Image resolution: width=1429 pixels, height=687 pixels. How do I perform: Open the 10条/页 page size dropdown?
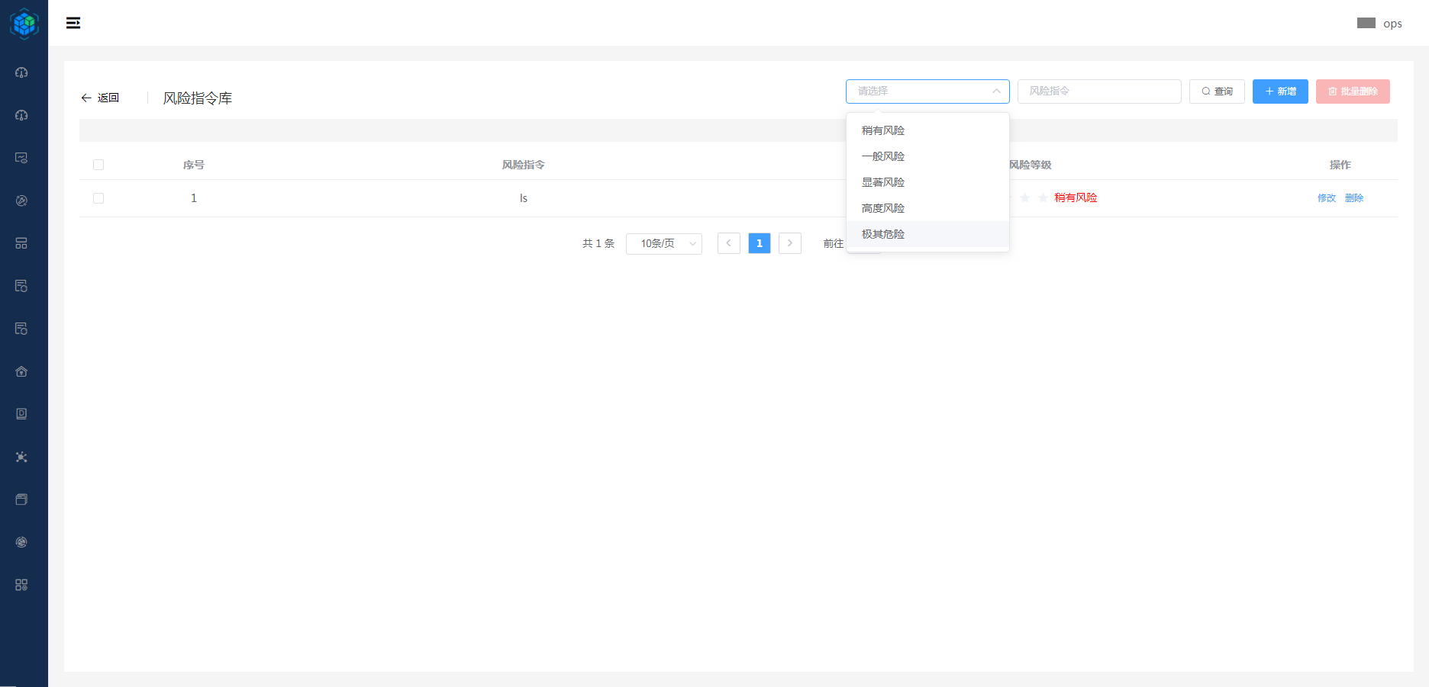click(663, 243)
